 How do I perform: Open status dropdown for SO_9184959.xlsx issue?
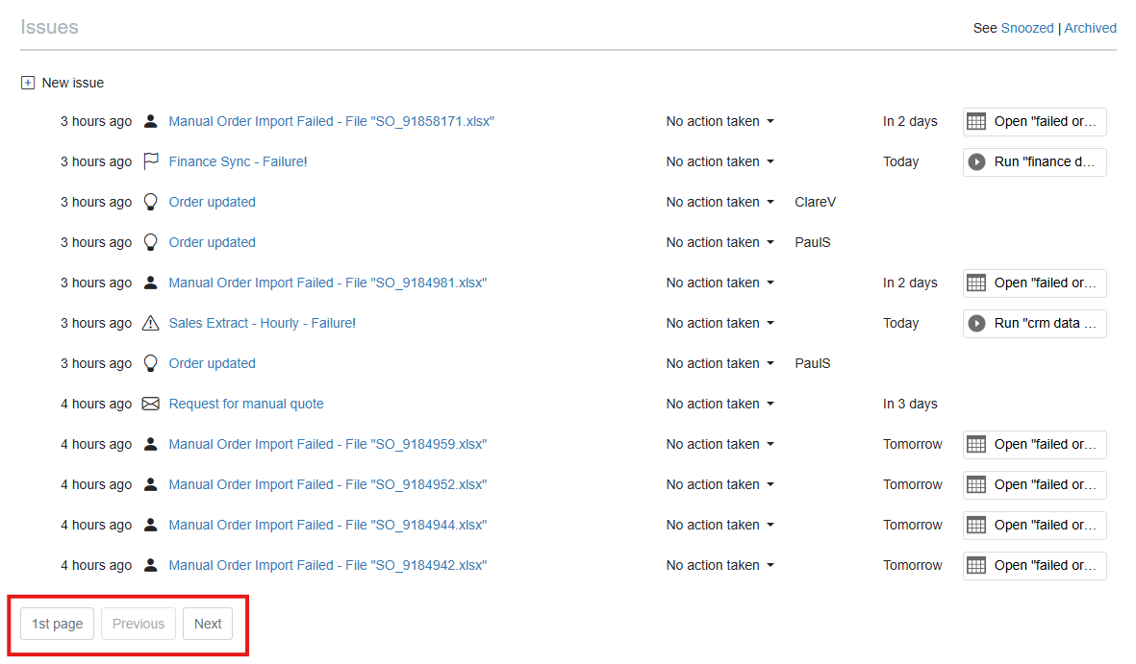(x=720, y=444)
